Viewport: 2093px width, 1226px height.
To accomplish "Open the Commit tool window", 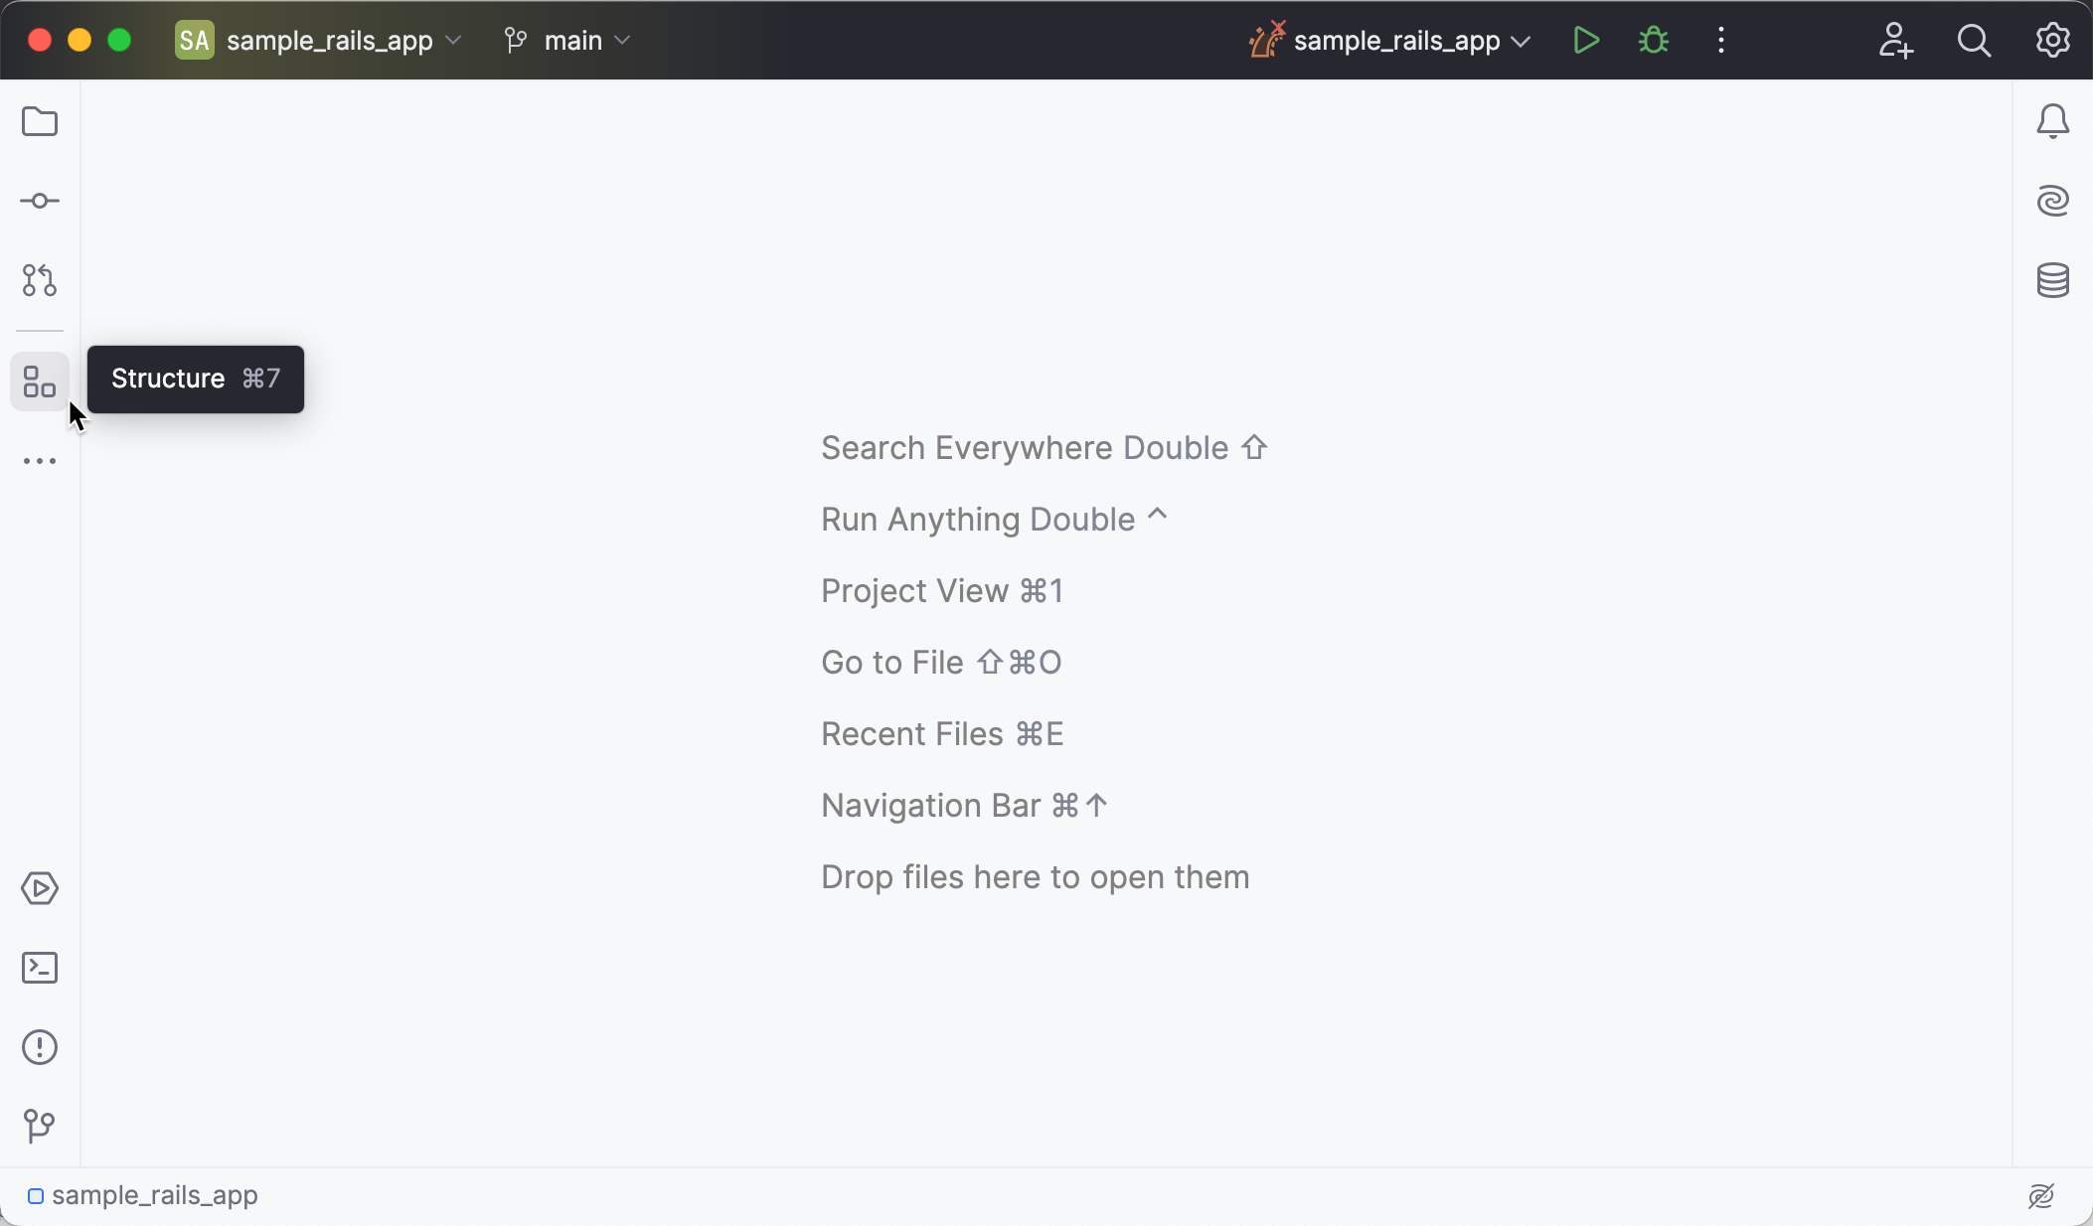I will pos(40,202).
